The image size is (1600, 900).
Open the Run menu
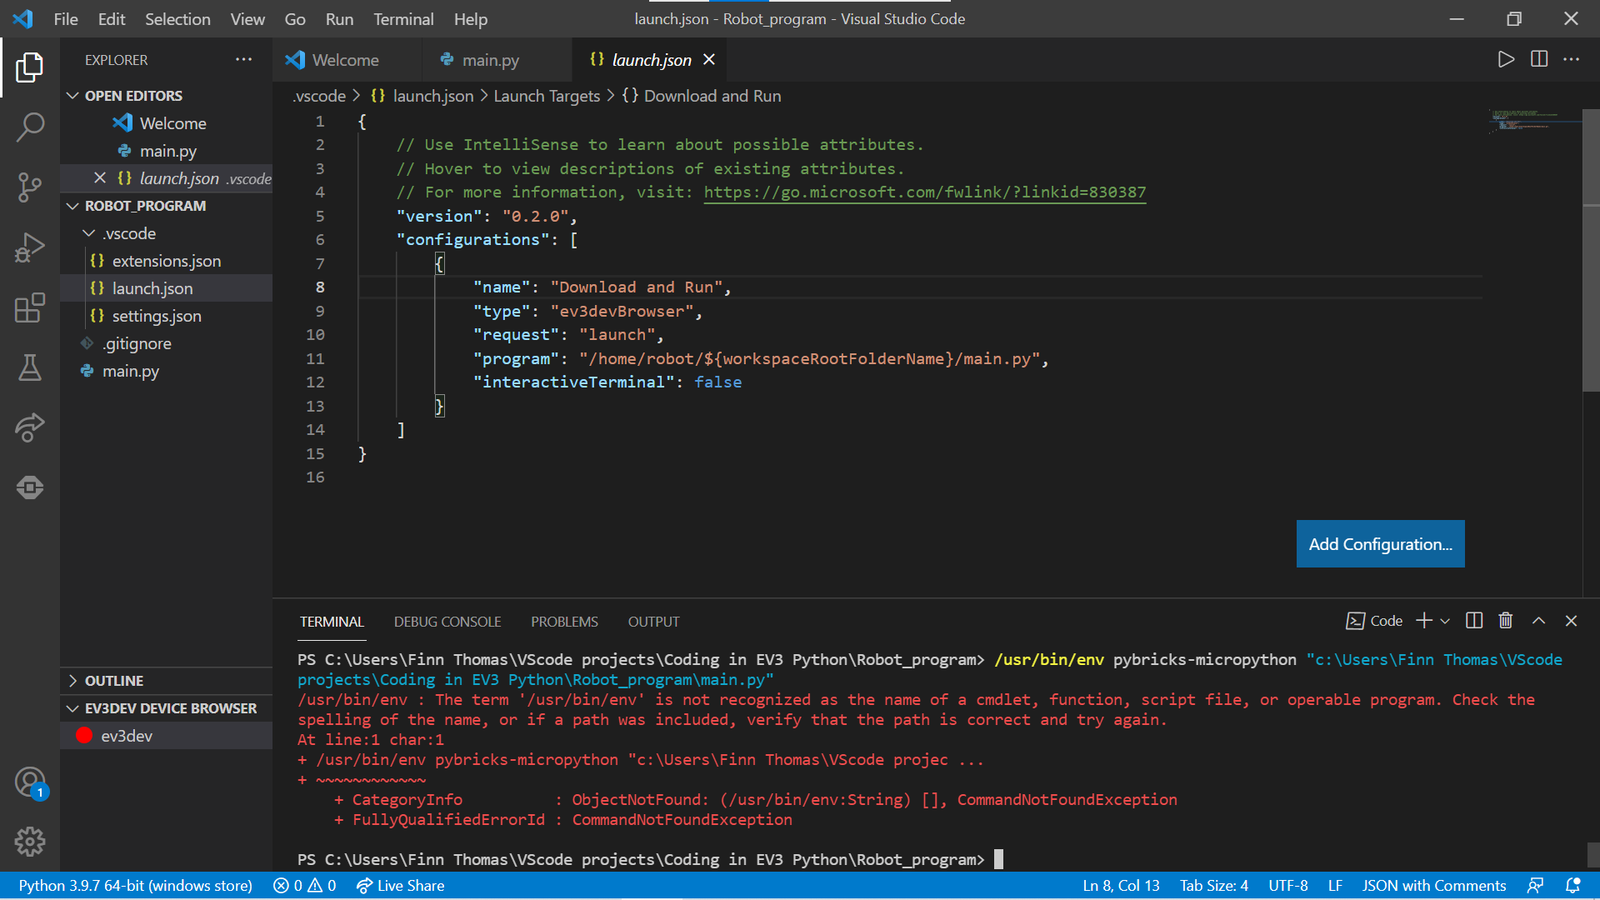339,18
